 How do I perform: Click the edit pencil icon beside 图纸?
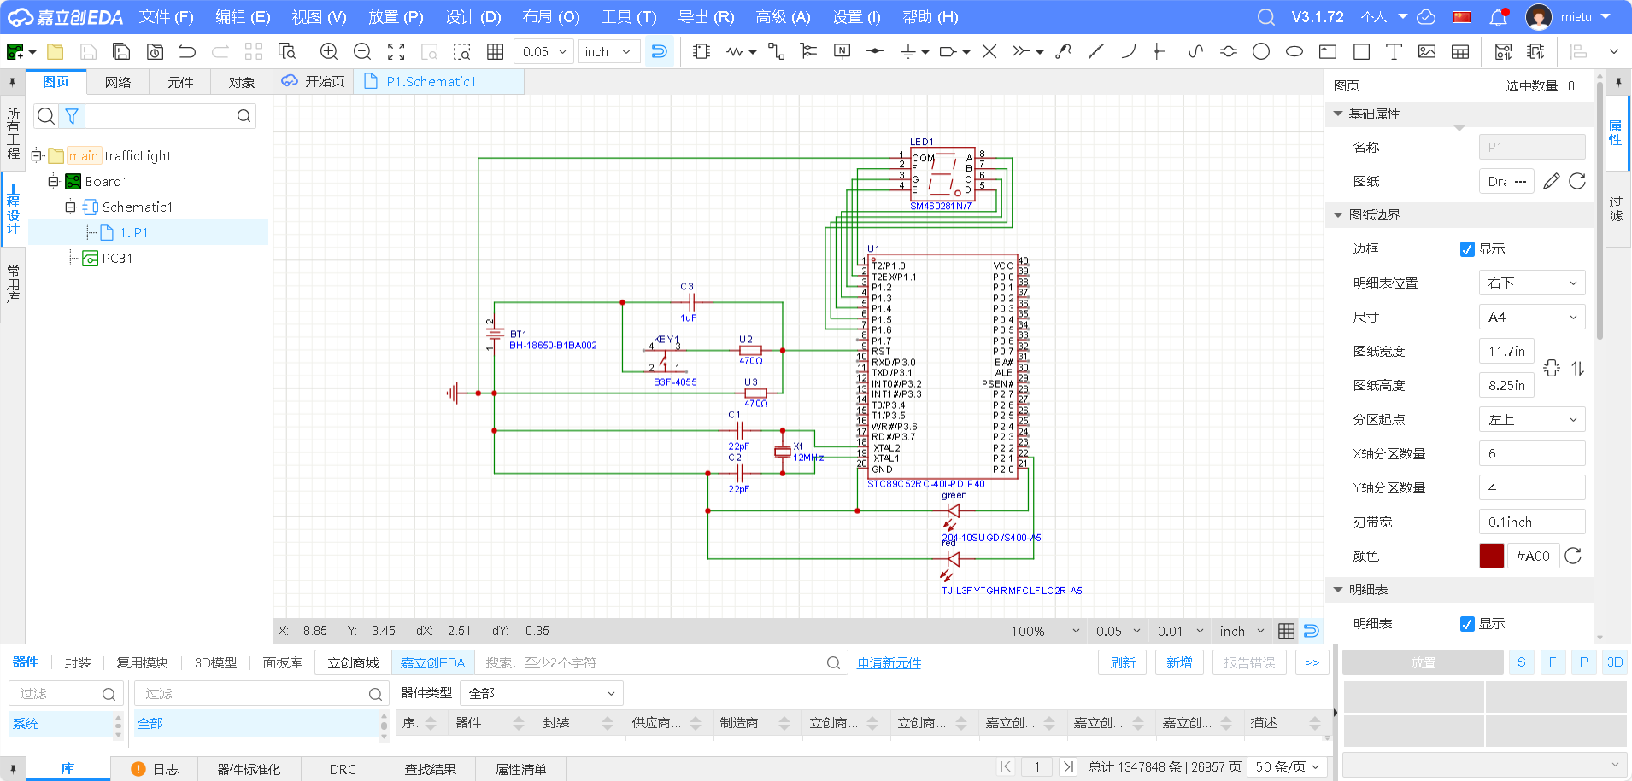click(1552, 181)
